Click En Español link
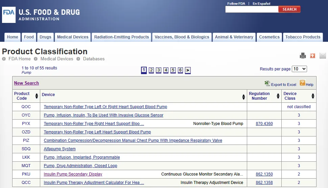The height and width of the screenshot is (188, 328). click(261, 4)
